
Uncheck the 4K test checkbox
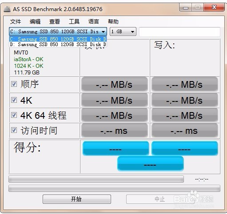(14, 100)
